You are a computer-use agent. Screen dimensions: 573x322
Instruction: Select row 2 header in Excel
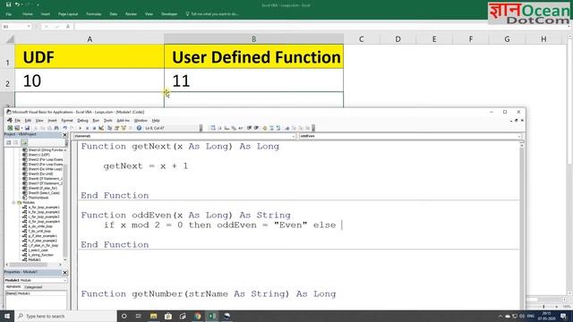pos(7,80)
